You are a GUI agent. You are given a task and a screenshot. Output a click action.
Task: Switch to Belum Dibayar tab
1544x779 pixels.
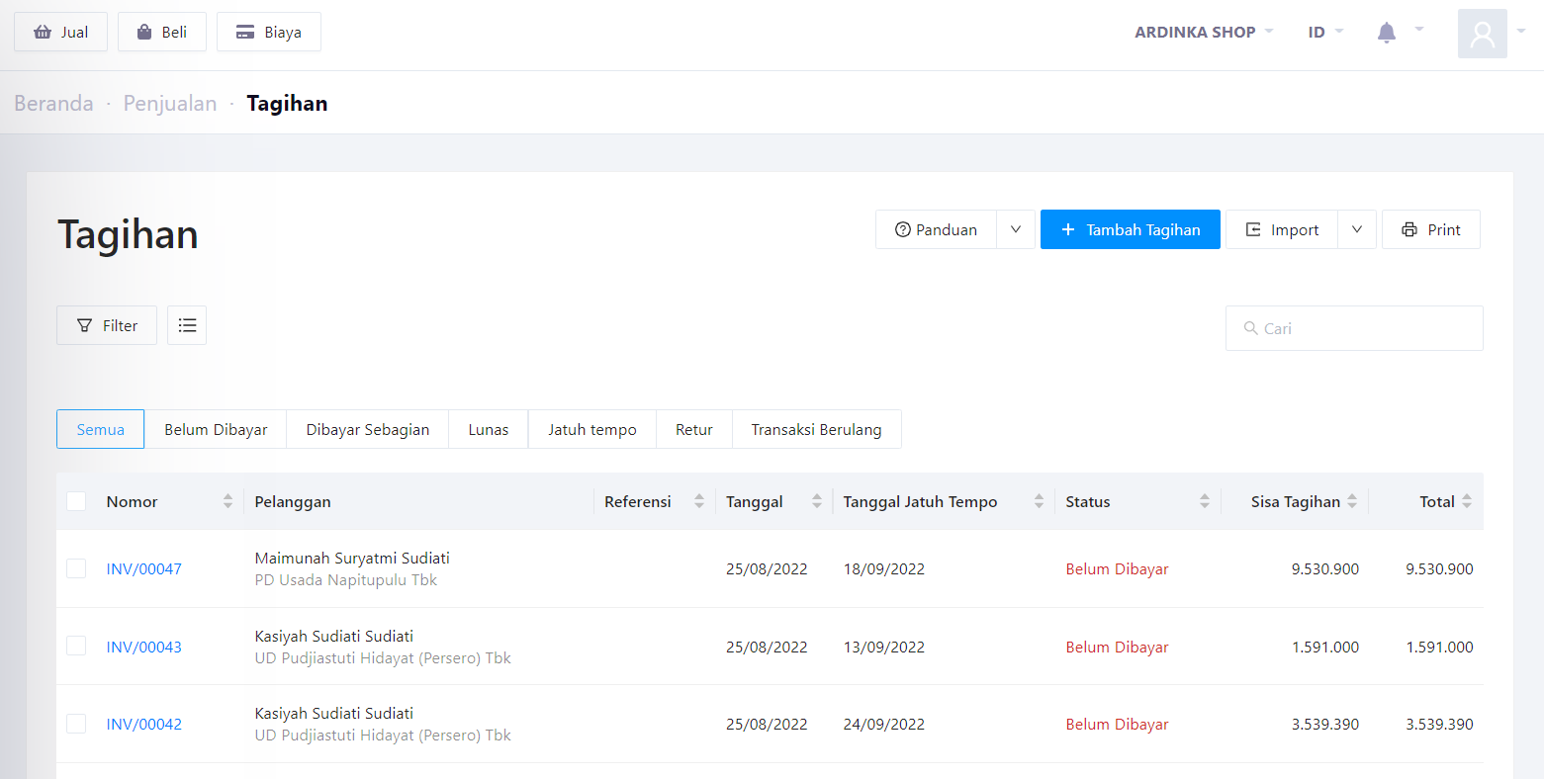(x=216, y=429)
